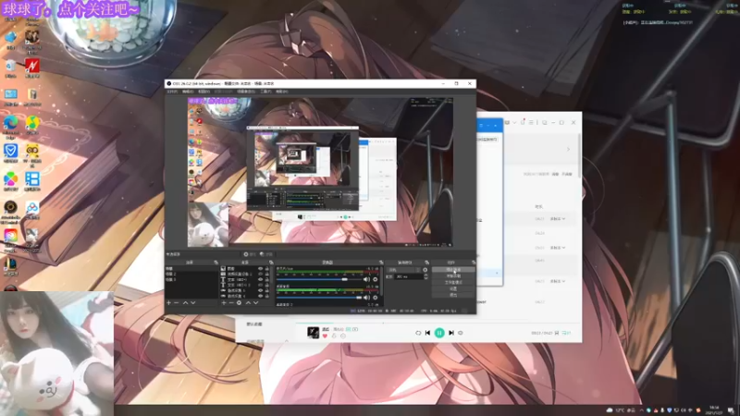This screenshot has width=740, height=416.
Task: Skip to next track in music player
Action: coord(450,333)
